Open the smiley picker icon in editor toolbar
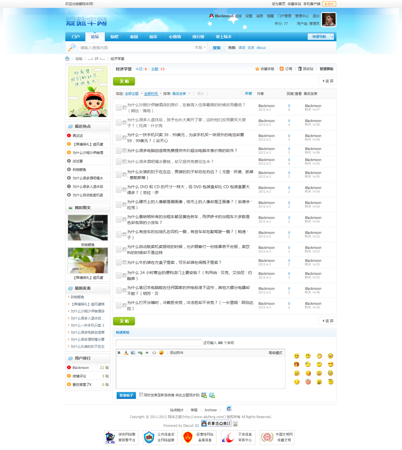 [161, 353]
